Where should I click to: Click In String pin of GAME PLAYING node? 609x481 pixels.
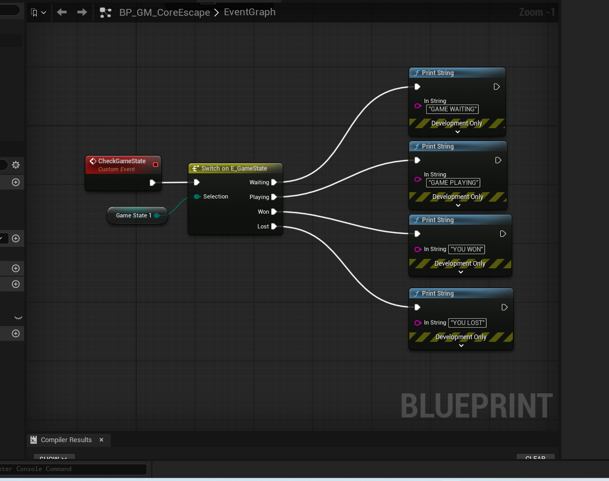click(x=418, y=180)
